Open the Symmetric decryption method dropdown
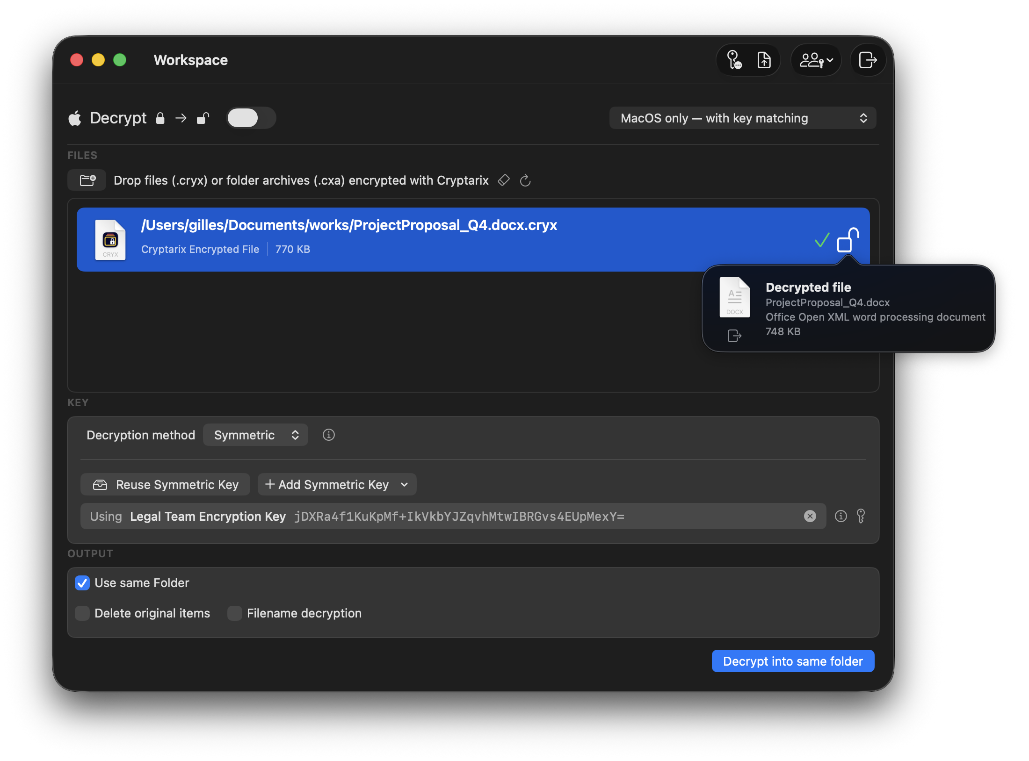Screen dimensions: 1029x761 coord(255,435)
